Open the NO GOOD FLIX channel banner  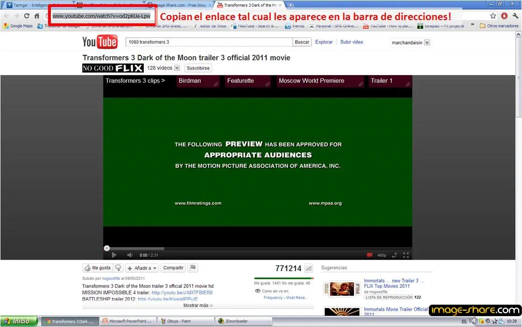(113, 68)
